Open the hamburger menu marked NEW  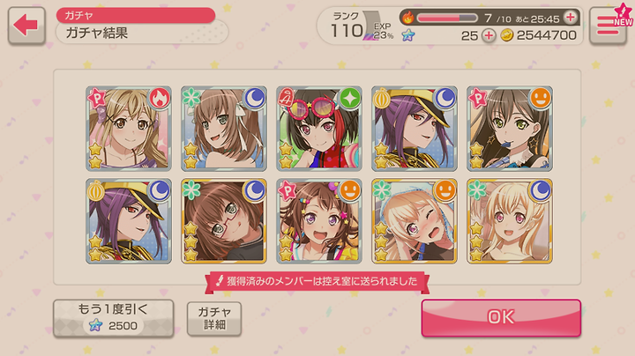click(608, 25)
